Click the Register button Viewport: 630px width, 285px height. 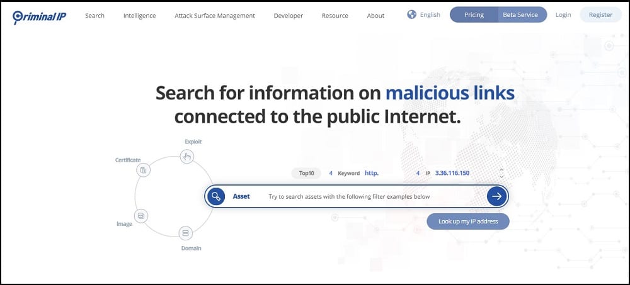tap(600, 15)
